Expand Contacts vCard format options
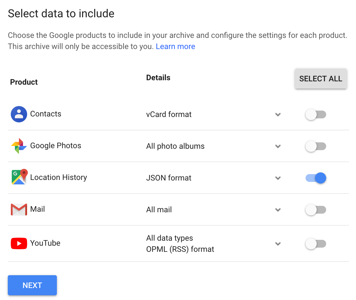356x300 pixels. click(278, 114)
